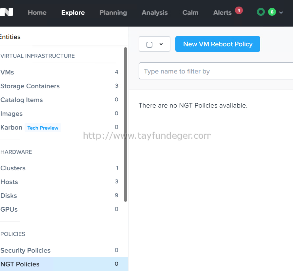Click the Tech Preview badge
This screenshot has width=293, height=271.
43,128
